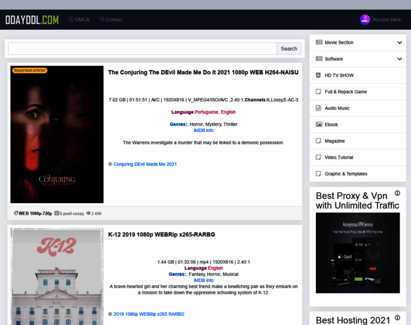Click the Software sidebar icon
The image size is (411, 325).
click(x=319, y=59)
